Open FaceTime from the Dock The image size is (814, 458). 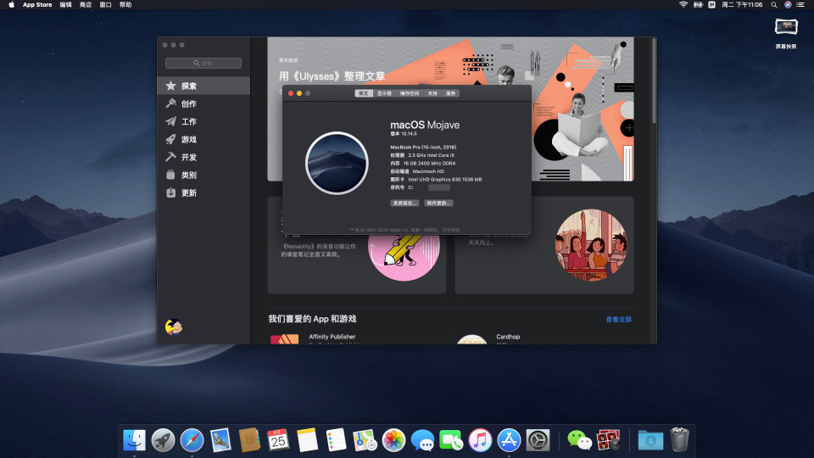(x=451, y=440)
